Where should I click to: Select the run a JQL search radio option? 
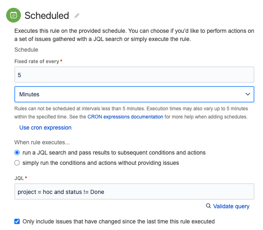click(x=17, y=153)
